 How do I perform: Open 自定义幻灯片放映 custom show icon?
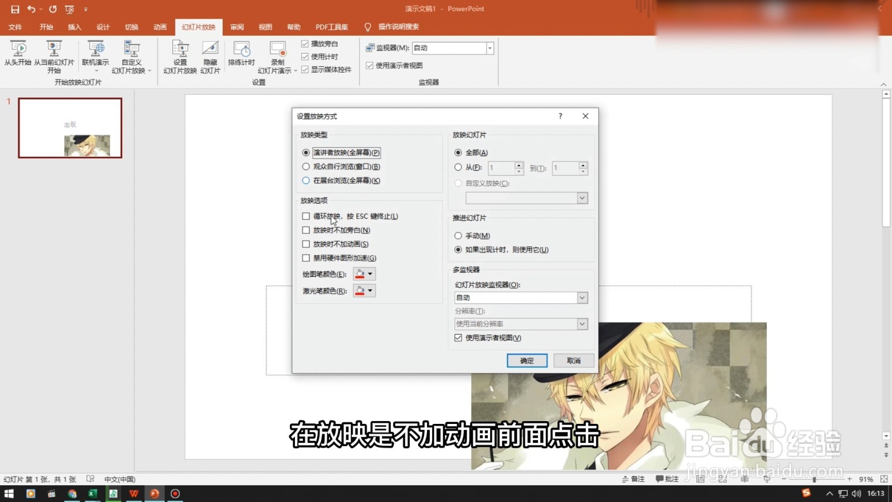click(x=132, y=49)
